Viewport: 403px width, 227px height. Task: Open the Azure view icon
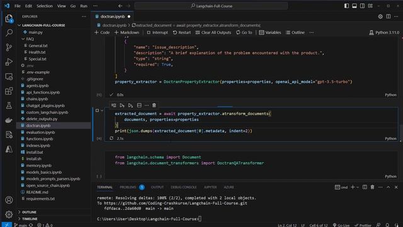click(9, 149)
